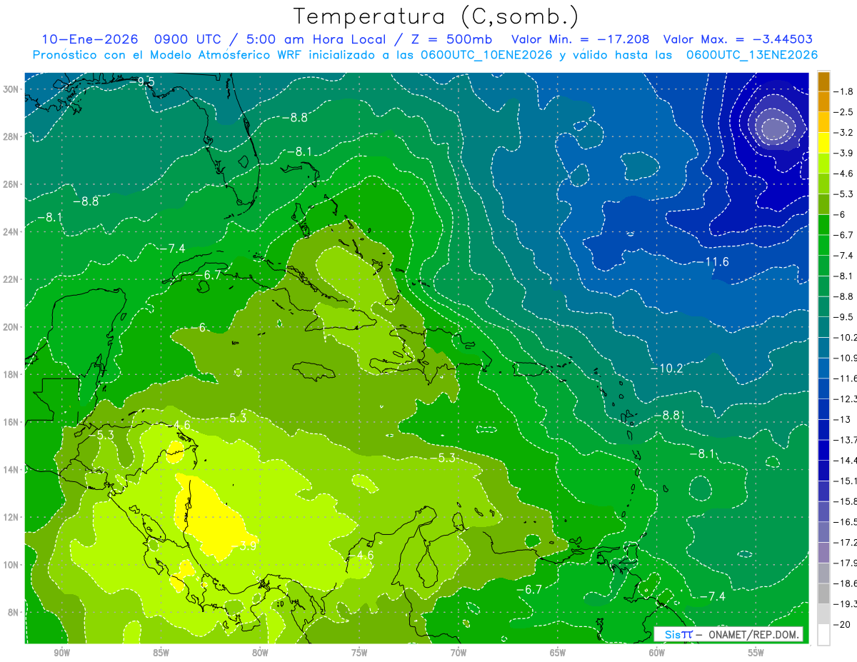Click the 65W longitude axis label
Screen dimensions: 857x662
[558, 653]
